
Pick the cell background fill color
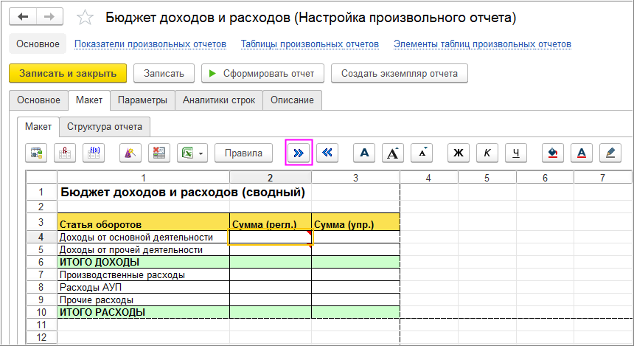(553, 153)
